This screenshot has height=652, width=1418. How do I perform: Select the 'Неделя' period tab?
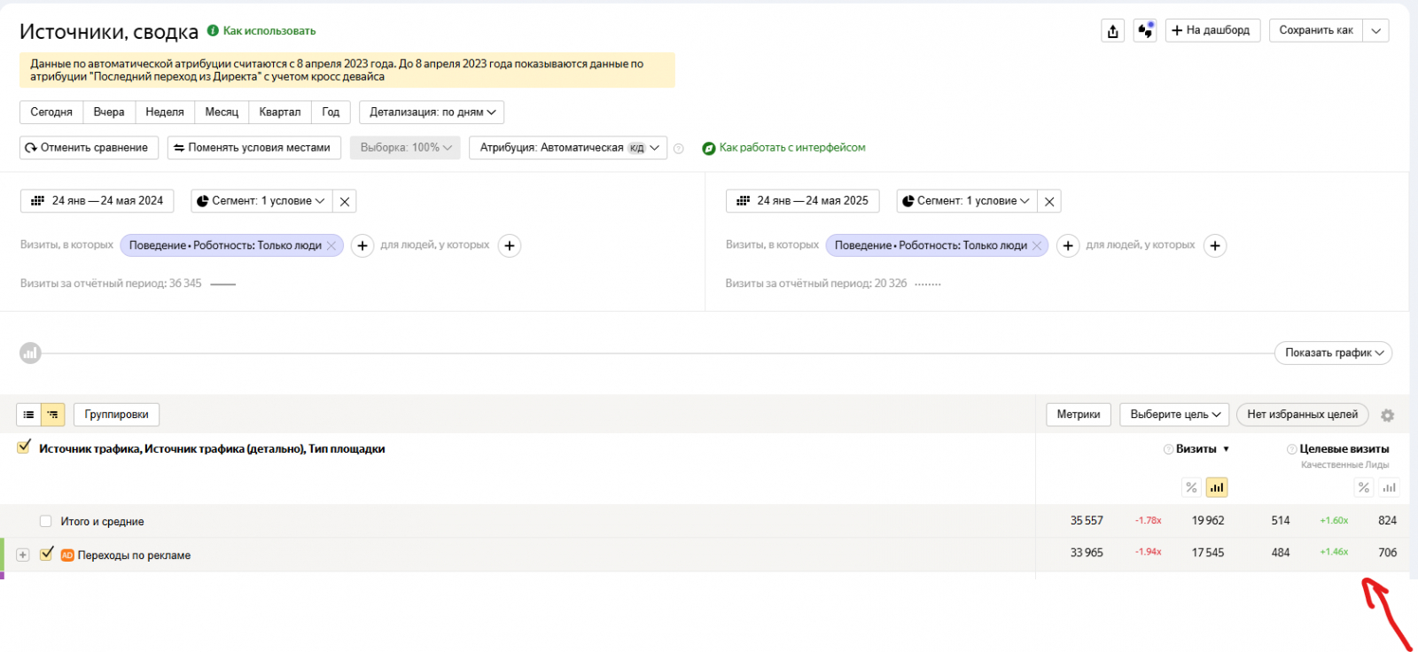click(165, 113)
